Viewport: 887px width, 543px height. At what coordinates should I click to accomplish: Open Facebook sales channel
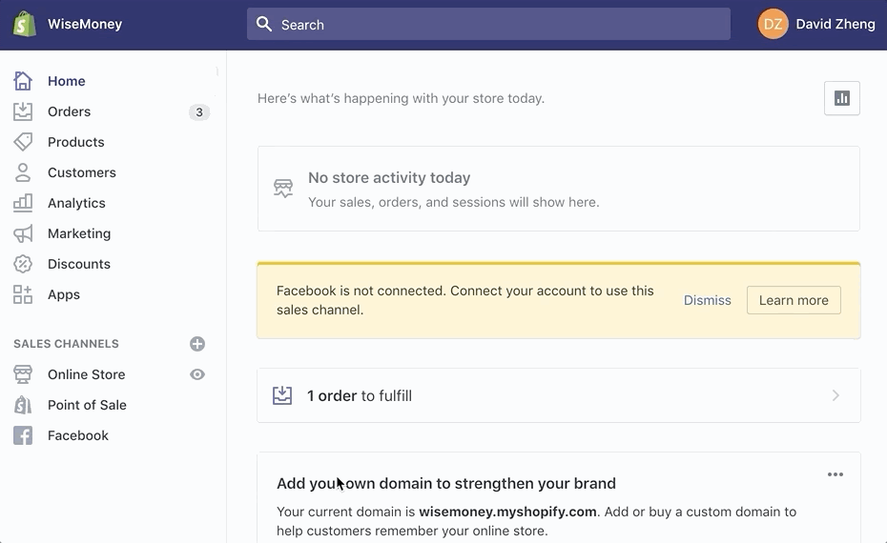point(78,435)
